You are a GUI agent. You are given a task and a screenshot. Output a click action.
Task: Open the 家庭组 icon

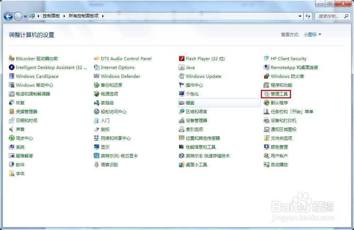(x=97, y=103)
